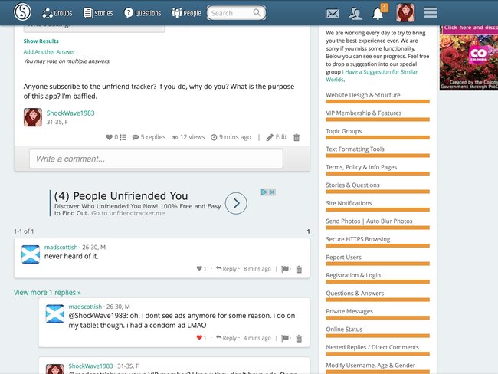Delete the post with trash icon
This screenshot has width=498, height=374.
click(297, 137)
